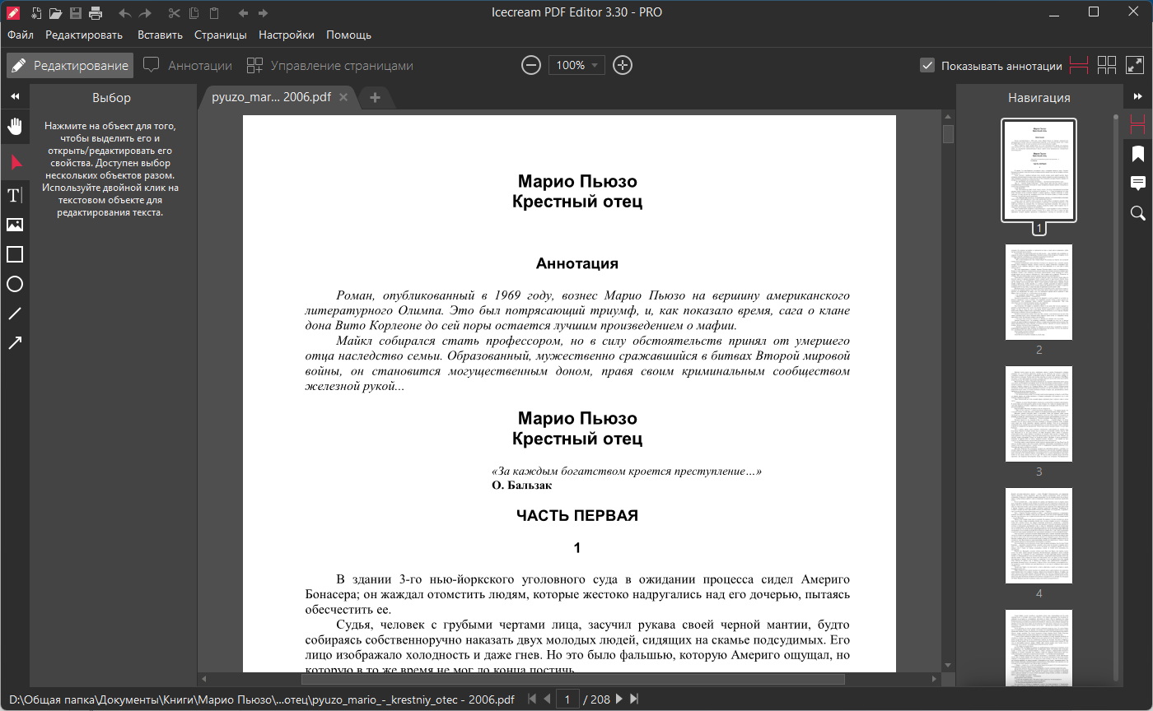
Task: Uncheck the Показывать аннотации checkbox
Action: coord(927,66)
